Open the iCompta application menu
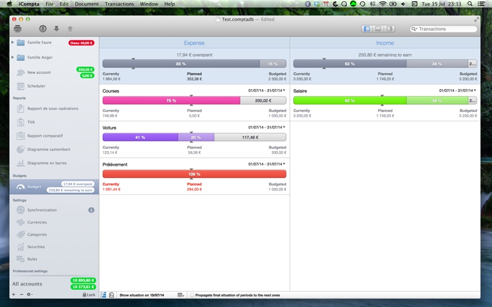 tap(29, 4)
